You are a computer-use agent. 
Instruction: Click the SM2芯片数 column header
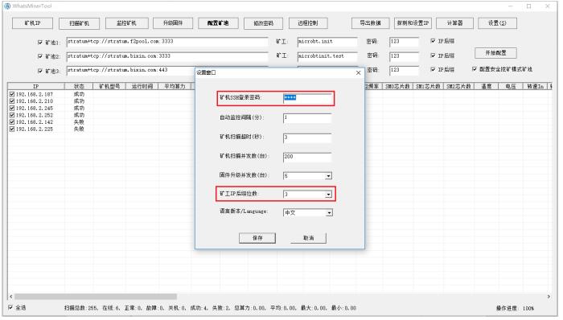click(x=458, y=87)
